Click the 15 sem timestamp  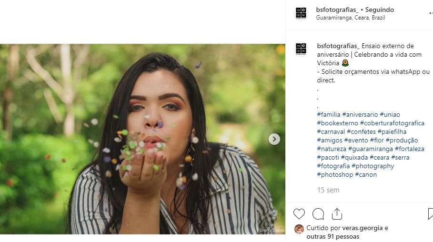click(328, 190)
